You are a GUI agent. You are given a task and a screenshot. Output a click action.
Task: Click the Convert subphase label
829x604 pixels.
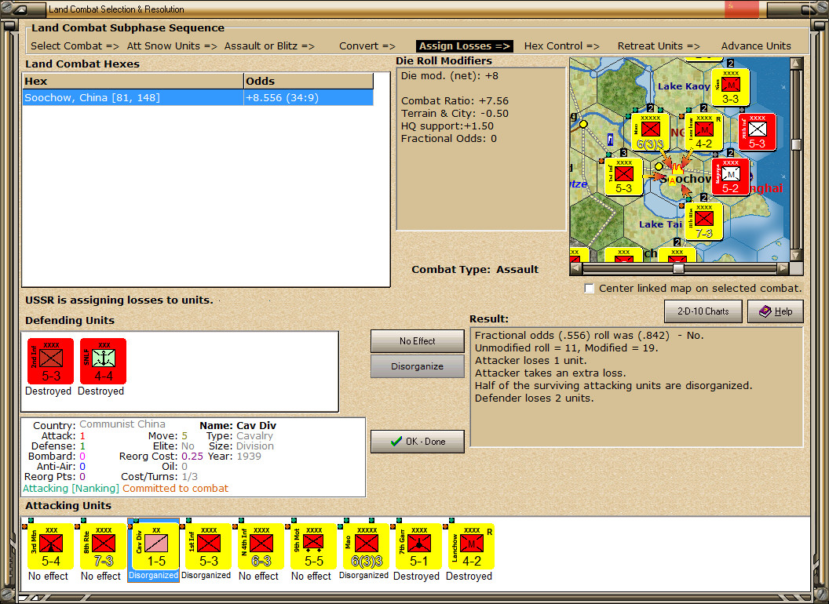(367, 46)
